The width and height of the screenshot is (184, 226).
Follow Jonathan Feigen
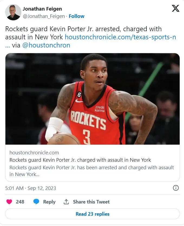(x=77, y=16)
